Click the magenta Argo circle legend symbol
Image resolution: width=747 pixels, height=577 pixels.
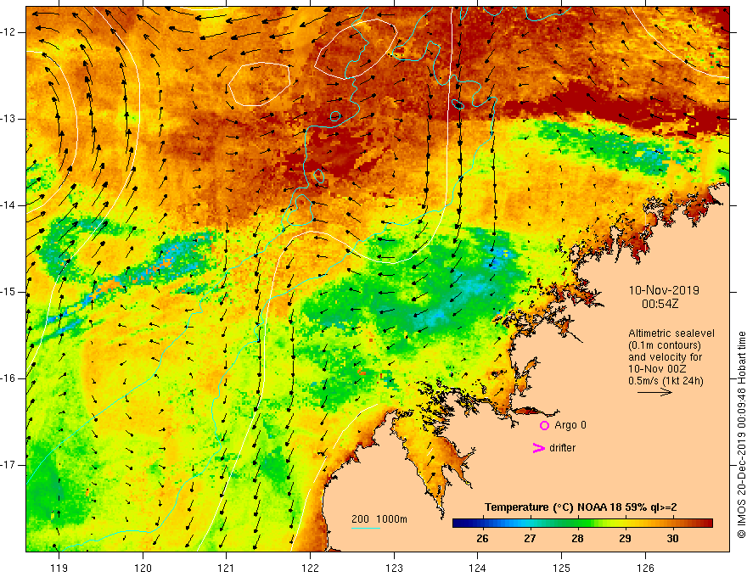pyautogui.click(x=544, y=425)
